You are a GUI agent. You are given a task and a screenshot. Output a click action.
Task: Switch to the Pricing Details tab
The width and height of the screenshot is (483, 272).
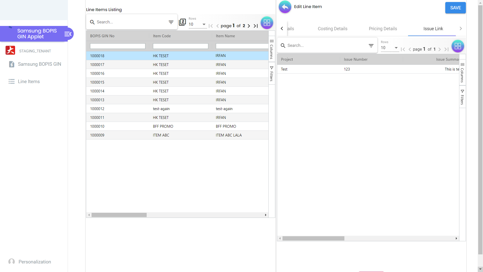click(383, 29)
